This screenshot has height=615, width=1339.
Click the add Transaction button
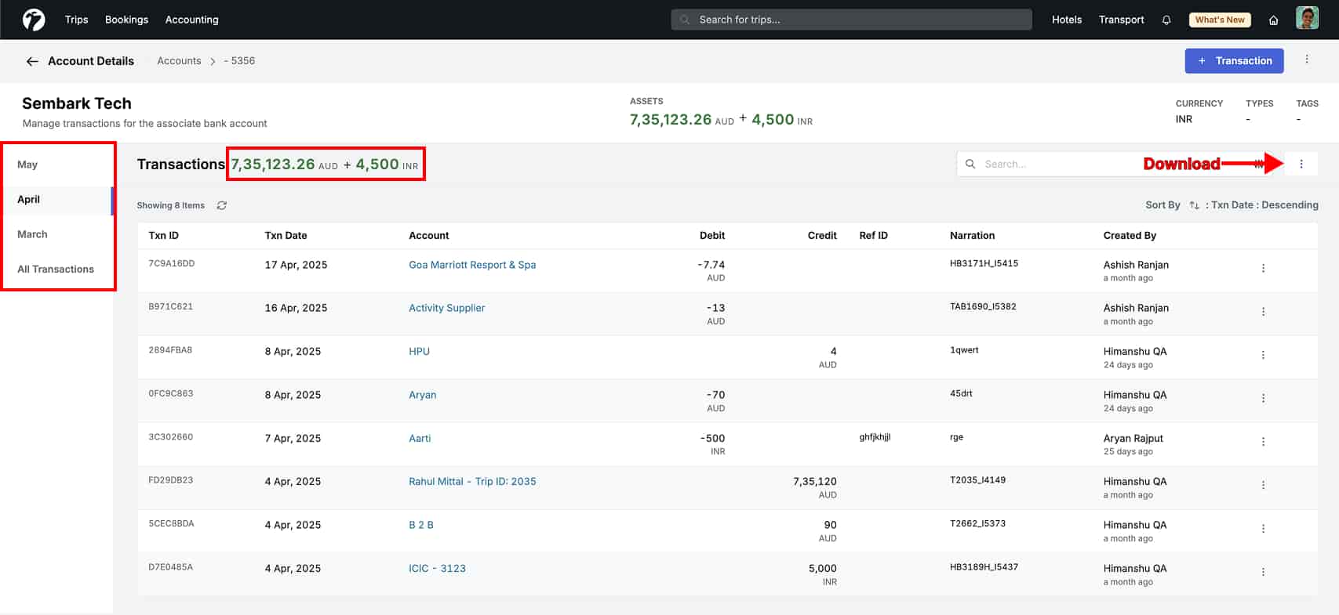1234,61
